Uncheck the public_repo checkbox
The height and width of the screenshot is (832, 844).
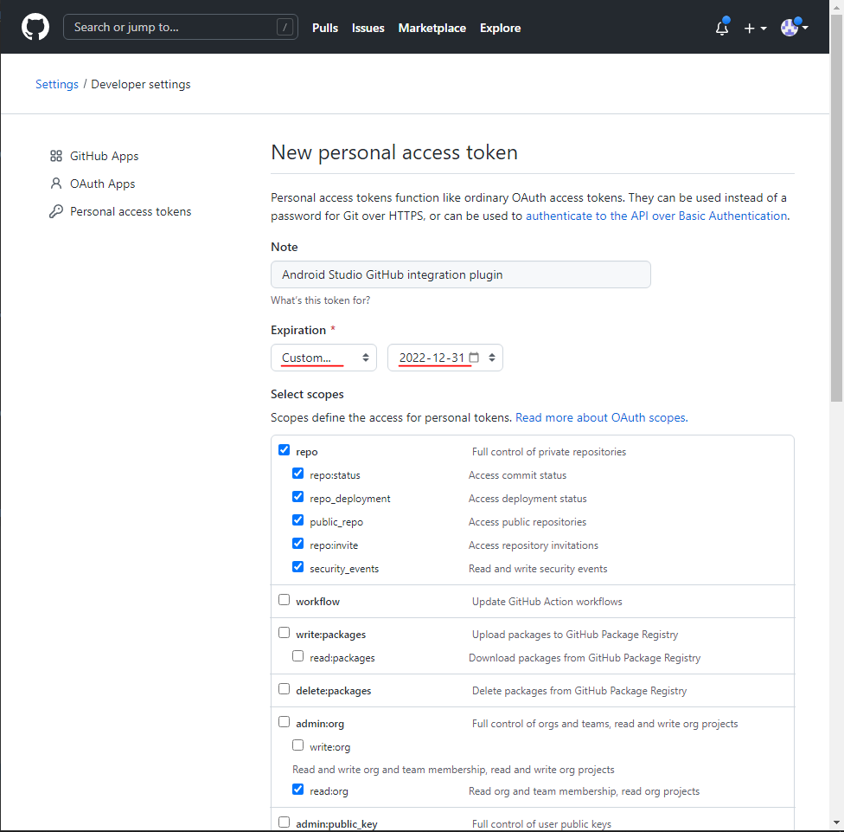(297, 520)
